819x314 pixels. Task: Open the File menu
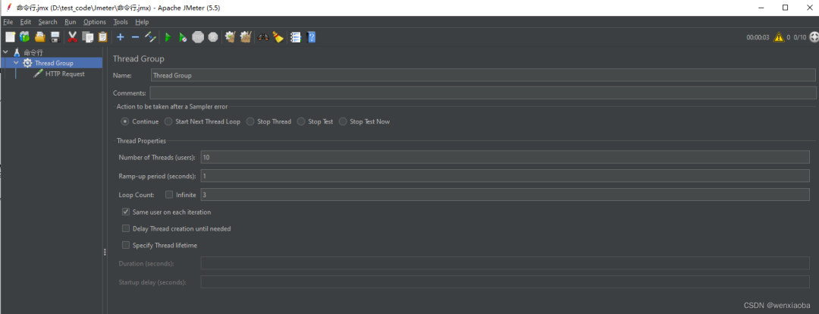pos(8,22)
